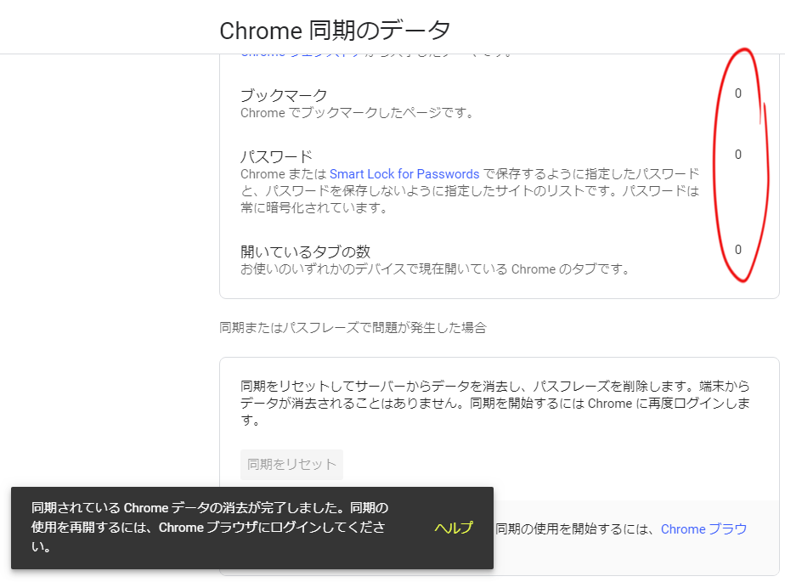The width and height of the screenshot is (785, 582).
Task: Click the password count value 0
Action: tap(738, 155)
